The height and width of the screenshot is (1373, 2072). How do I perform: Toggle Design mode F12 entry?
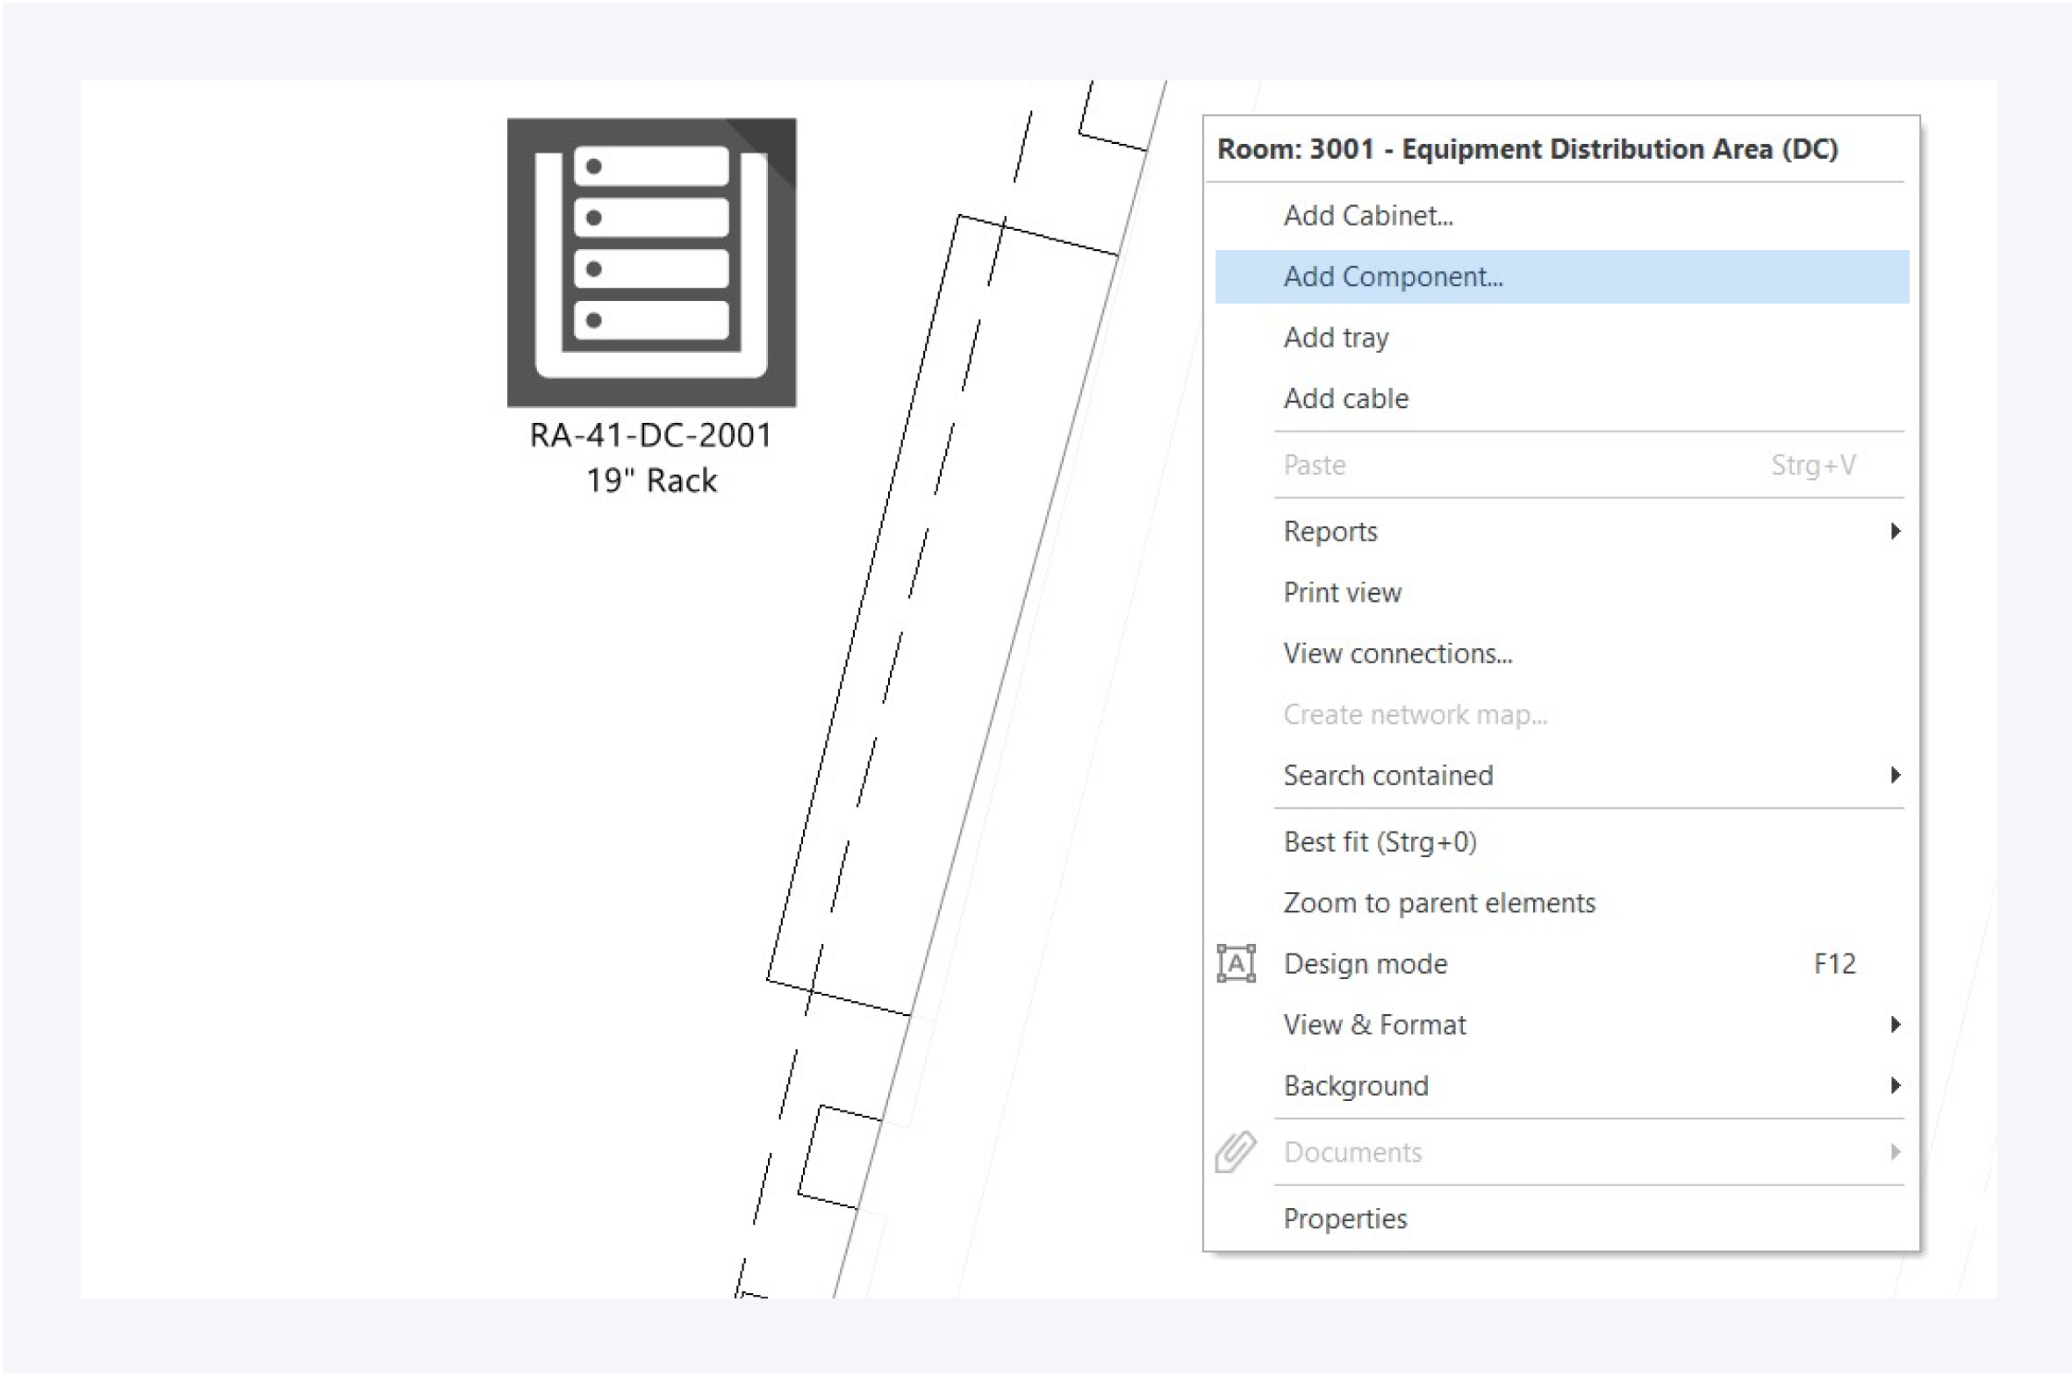tap(1366, 964)
